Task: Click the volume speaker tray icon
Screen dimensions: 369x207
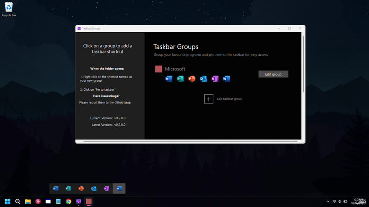Action: click(340, 202)
